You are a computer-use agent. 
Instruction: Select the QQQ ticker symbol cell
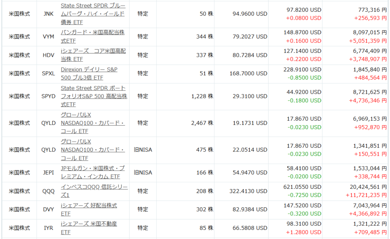[48, 191]
